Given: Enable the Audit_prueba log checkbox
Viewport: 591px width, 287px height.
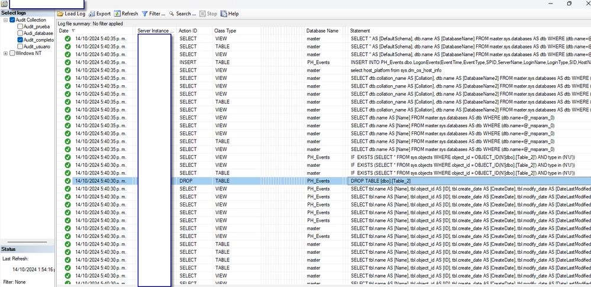Looking at the screenshot, I should (20, 27).
